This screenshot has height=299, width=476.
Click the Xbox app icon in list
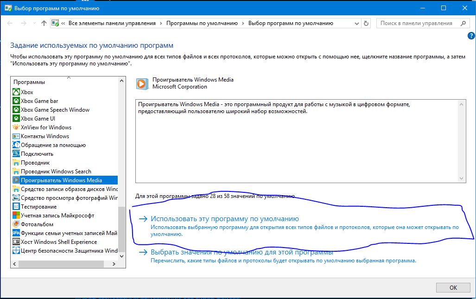[x=16, y=92]
